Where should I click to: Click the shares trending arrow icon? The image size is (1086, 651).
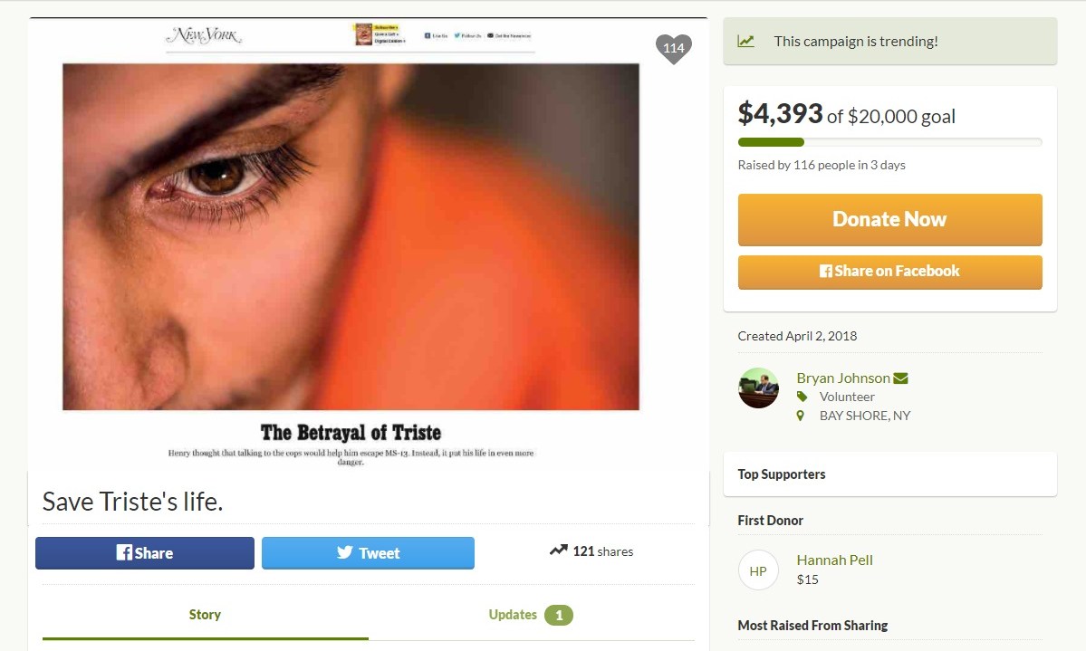558,550
